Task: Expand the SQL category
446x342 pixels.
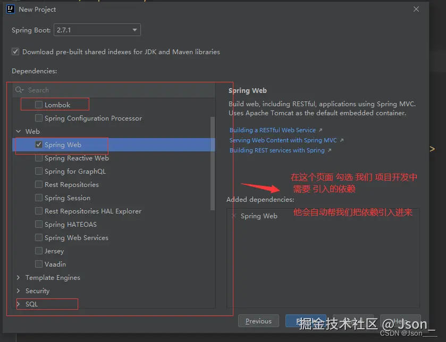Action: (19, 304)
